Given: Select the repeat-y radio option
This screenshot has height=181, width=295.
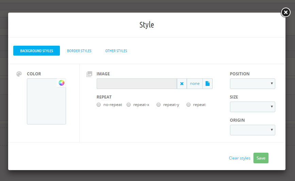Looking at the screenshot, I should click(x=159, y=105).
